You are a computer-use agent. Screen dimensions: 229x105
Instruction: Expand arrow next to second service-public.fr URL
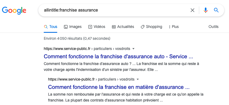point(137,79)
